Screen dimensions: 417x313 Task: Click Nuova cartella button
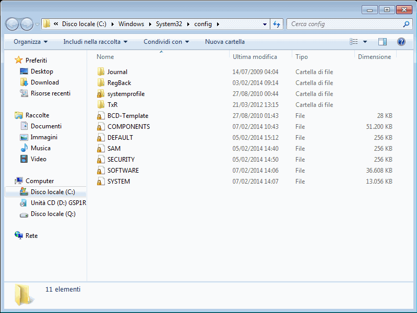(x=225, y=42)
